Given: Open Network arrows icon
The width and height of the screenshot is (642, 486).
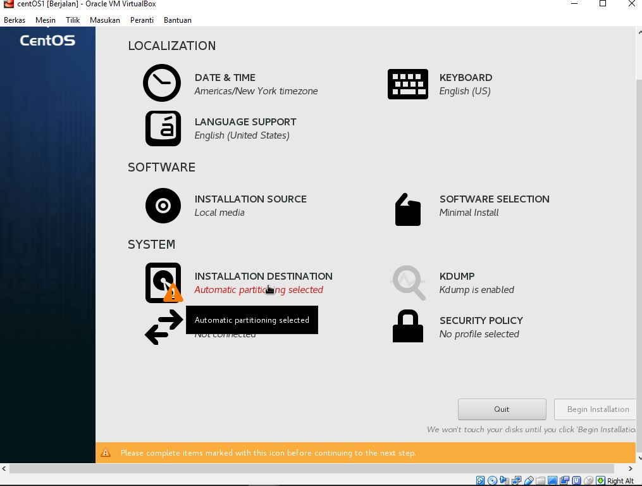Looking at the screenshot, I should (163, 327).
